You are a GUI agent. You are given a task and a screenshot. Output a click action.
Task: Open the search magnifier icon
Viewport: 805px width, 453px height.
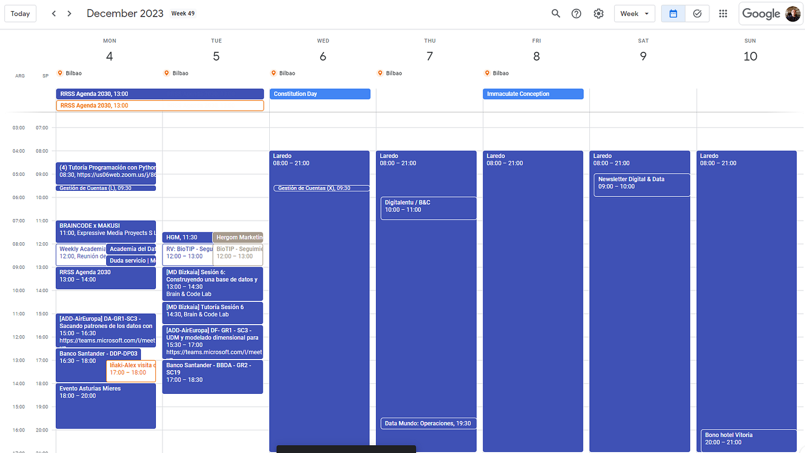pyautogui.click(x=556, y=14)
